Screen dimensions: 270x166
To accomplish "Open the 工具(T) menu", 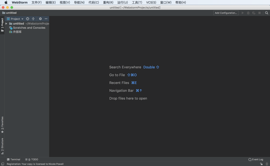I will click(x=137, y=2).
